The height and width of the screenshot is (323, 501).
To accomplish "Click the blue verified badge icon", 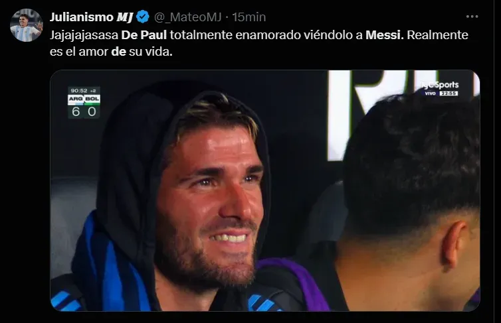I will pos(142,17).
